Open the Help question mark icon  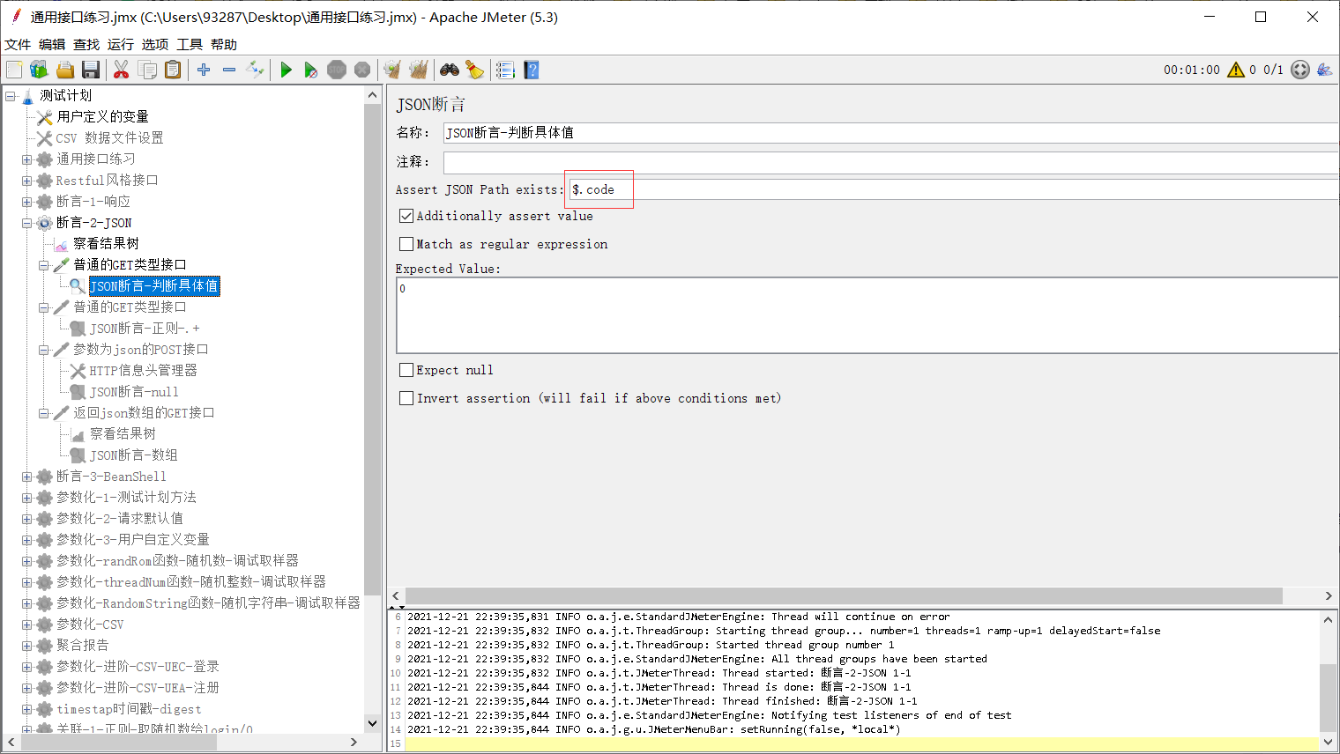(x=531, y=70)
